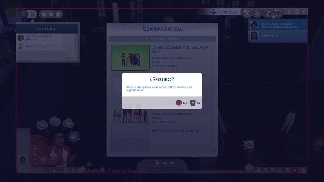324x182 pixels.
Task: Click the television thought bubble
Action: (42, 125)
